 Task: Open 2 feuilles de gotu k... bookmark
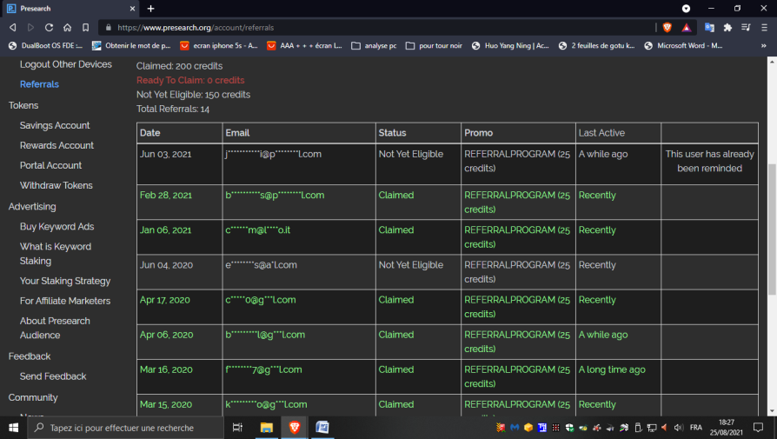tap(596, 45)
